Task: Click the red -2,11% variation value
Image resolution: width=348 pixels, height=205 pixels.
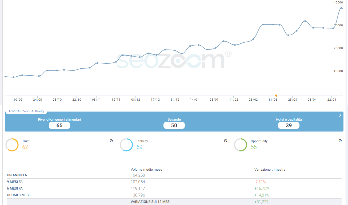Action: point(260,182)
